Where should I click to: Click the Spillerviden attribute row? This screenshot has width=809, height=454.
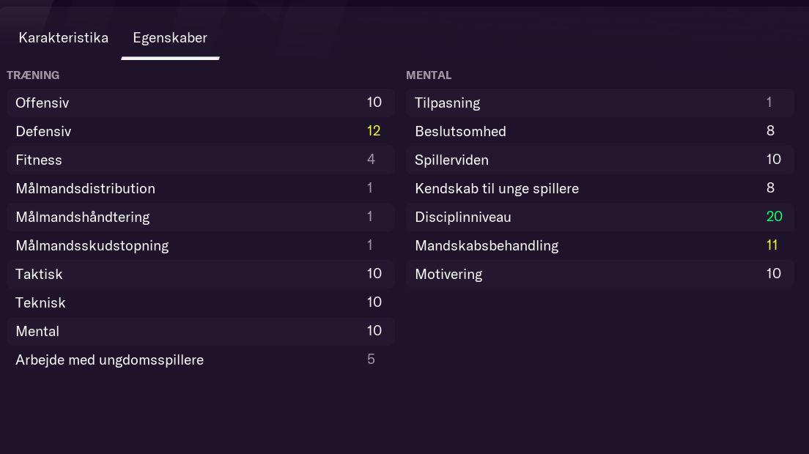click(599, 160)
